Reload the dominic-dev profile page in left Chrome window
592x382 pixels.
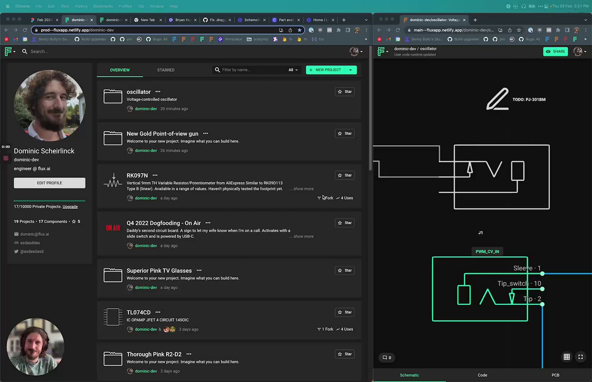[25, 30]
